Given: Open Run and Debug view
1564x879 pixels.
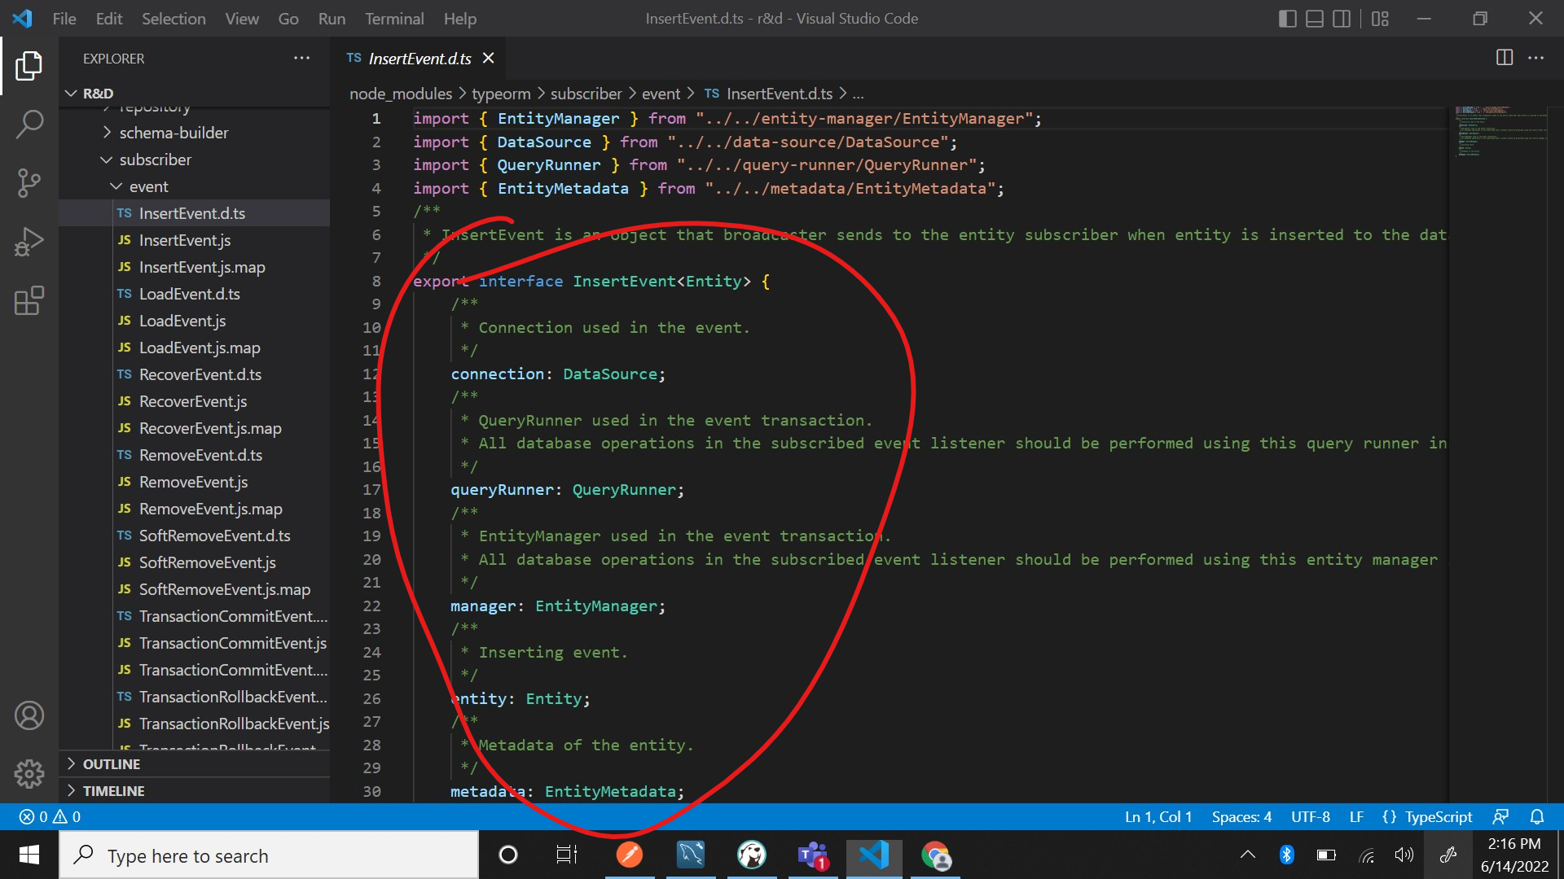Looking at the screenshot, I should tap(29, 242).
